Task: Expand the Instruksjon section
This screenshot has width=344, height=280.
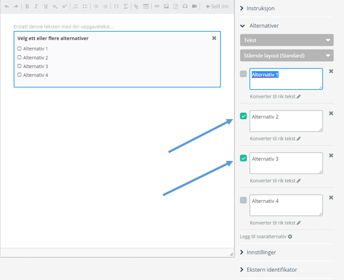Action: tap(257, 8)
